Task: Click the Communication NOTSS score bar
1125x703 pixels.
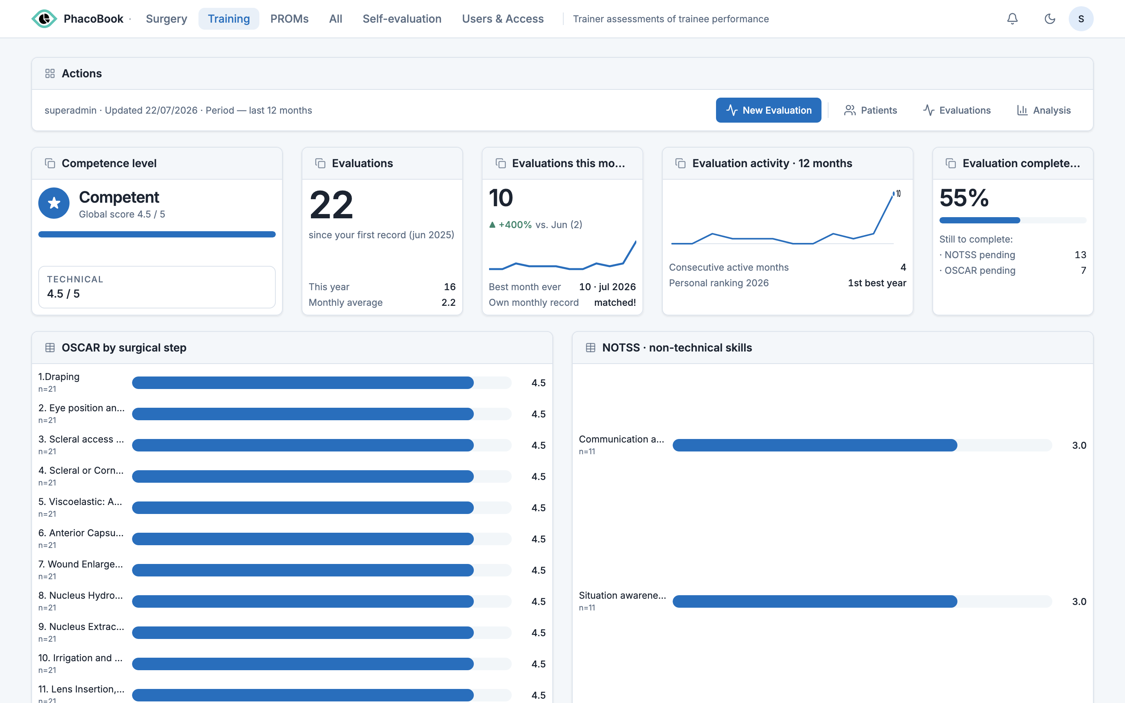Action: 862,445
